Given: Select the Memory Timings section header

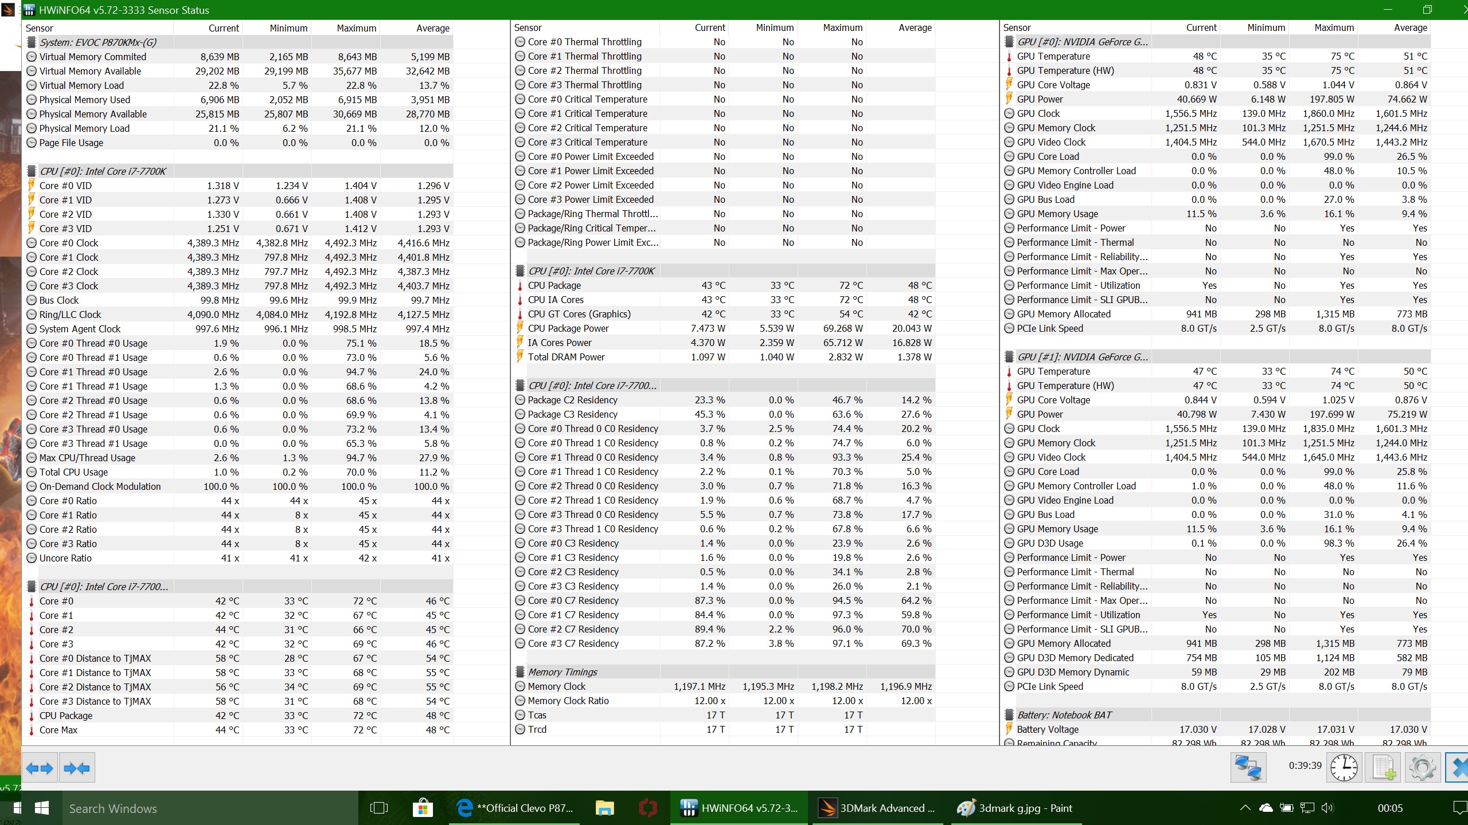Looking at the screenshot, I should 562,672.
